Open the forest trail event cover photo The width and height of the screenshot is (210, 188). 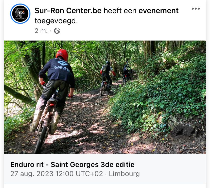(105, 97)
